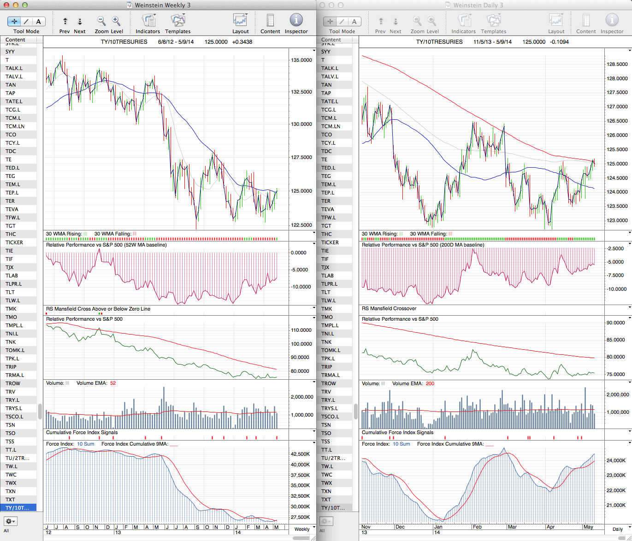632x541 pixels.
Task: Open gear action menu below Weekly symbol list
Action: 10,521
